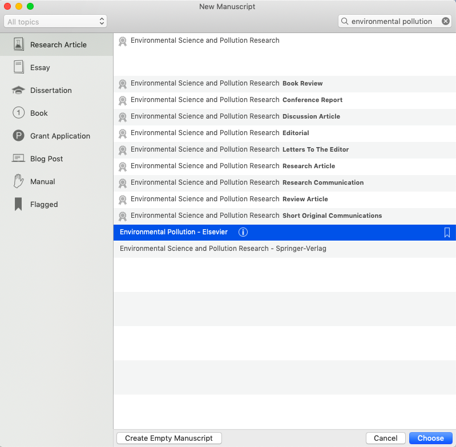This screenshot has height=447, width=456.
Task: Click the Grant Application P icon
Action: (19, 136)
